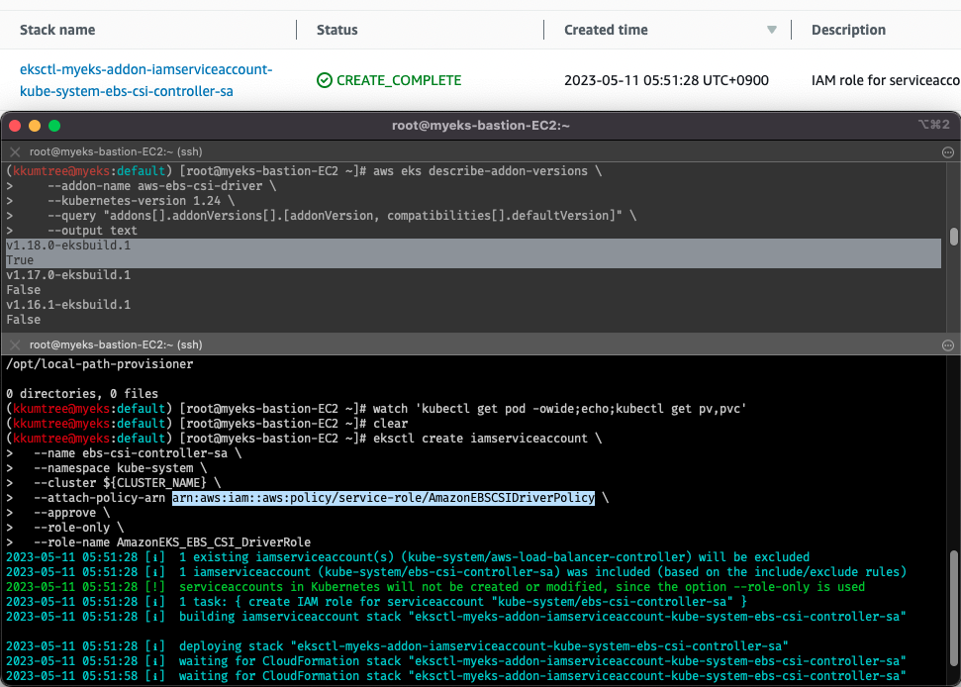Click the highlighted v1.18.0-eksbuild.1 output line

(68, 245)
